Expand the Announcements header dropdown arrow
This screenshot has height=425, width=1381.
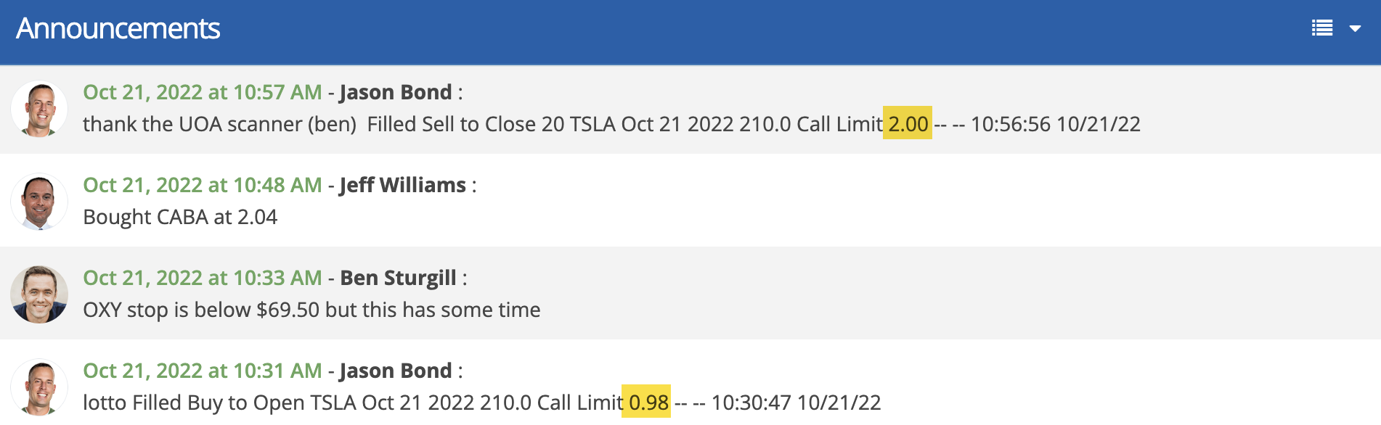(1355, 29)
